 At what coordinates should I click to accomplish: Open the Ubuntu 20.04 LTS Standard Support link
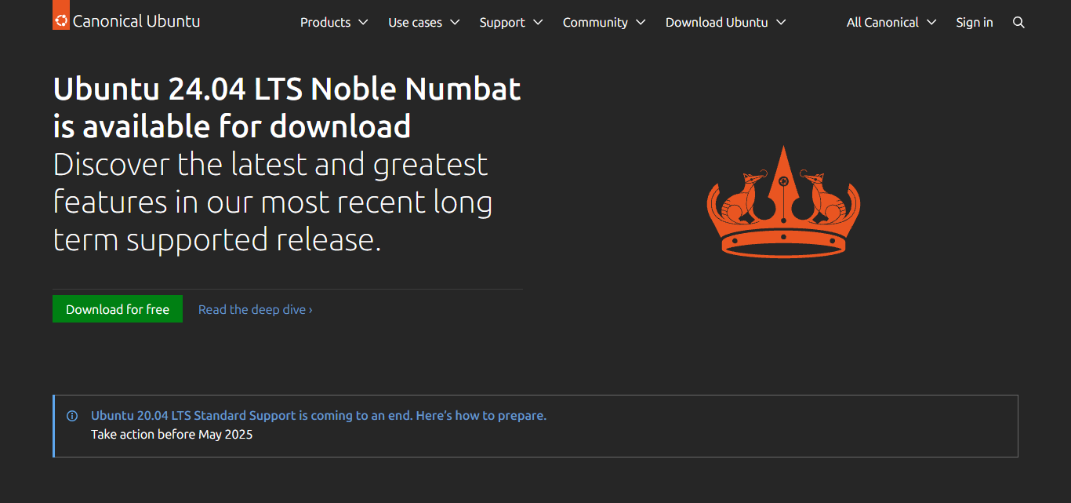(318, 416)
